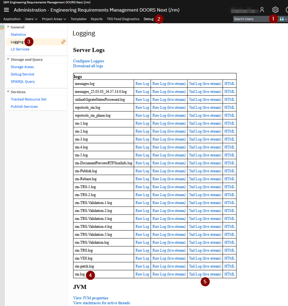Open Publish Services

[24, 107]
